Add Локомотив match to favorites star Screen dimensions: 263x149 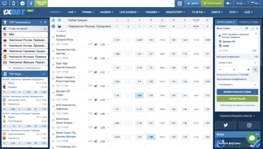[53, 58]
